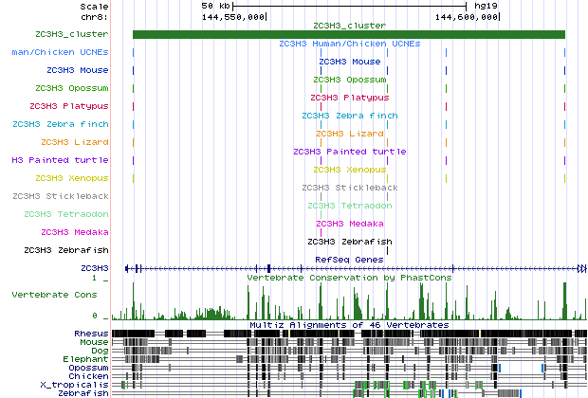Click the centered 'RefSeq Genes' track title

pos(349,259)
